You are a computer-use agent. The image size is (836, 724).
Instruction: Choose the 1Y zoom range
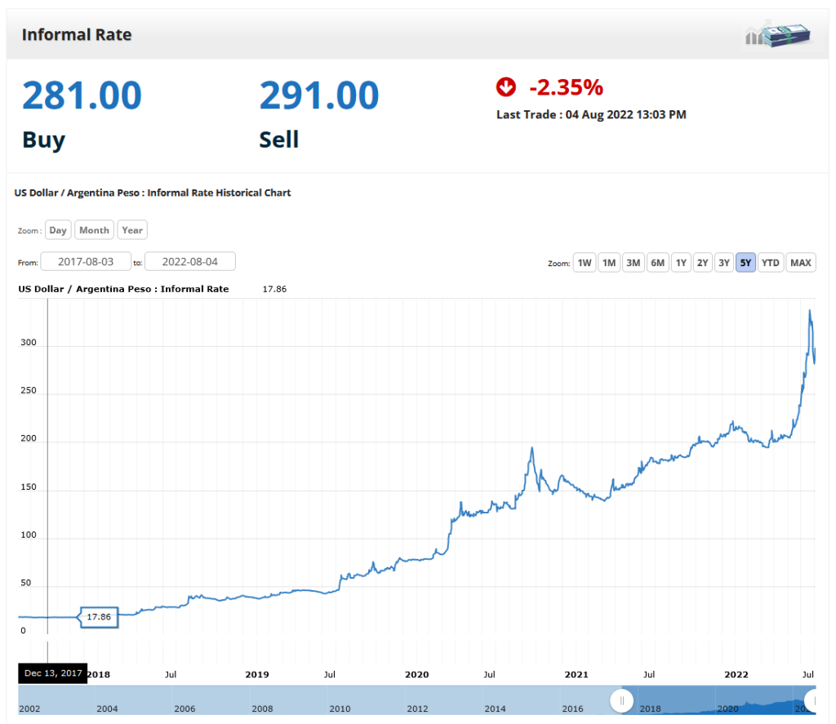(x=681, y=263)
